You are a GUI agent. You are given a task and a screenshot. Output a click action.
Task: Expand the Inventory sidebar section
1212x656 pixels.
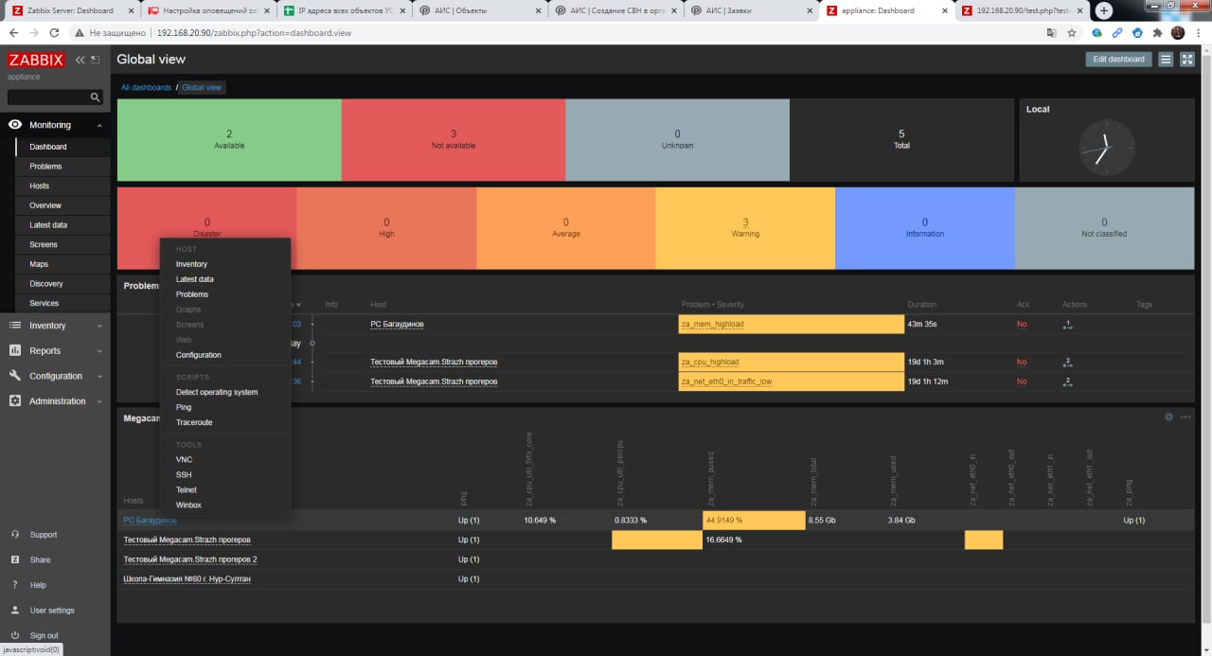pos(55,326)
